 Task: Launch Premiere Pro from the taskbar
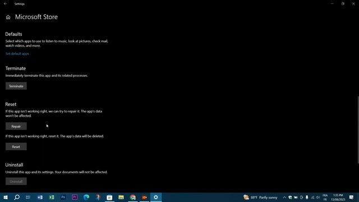click(75, 197)
